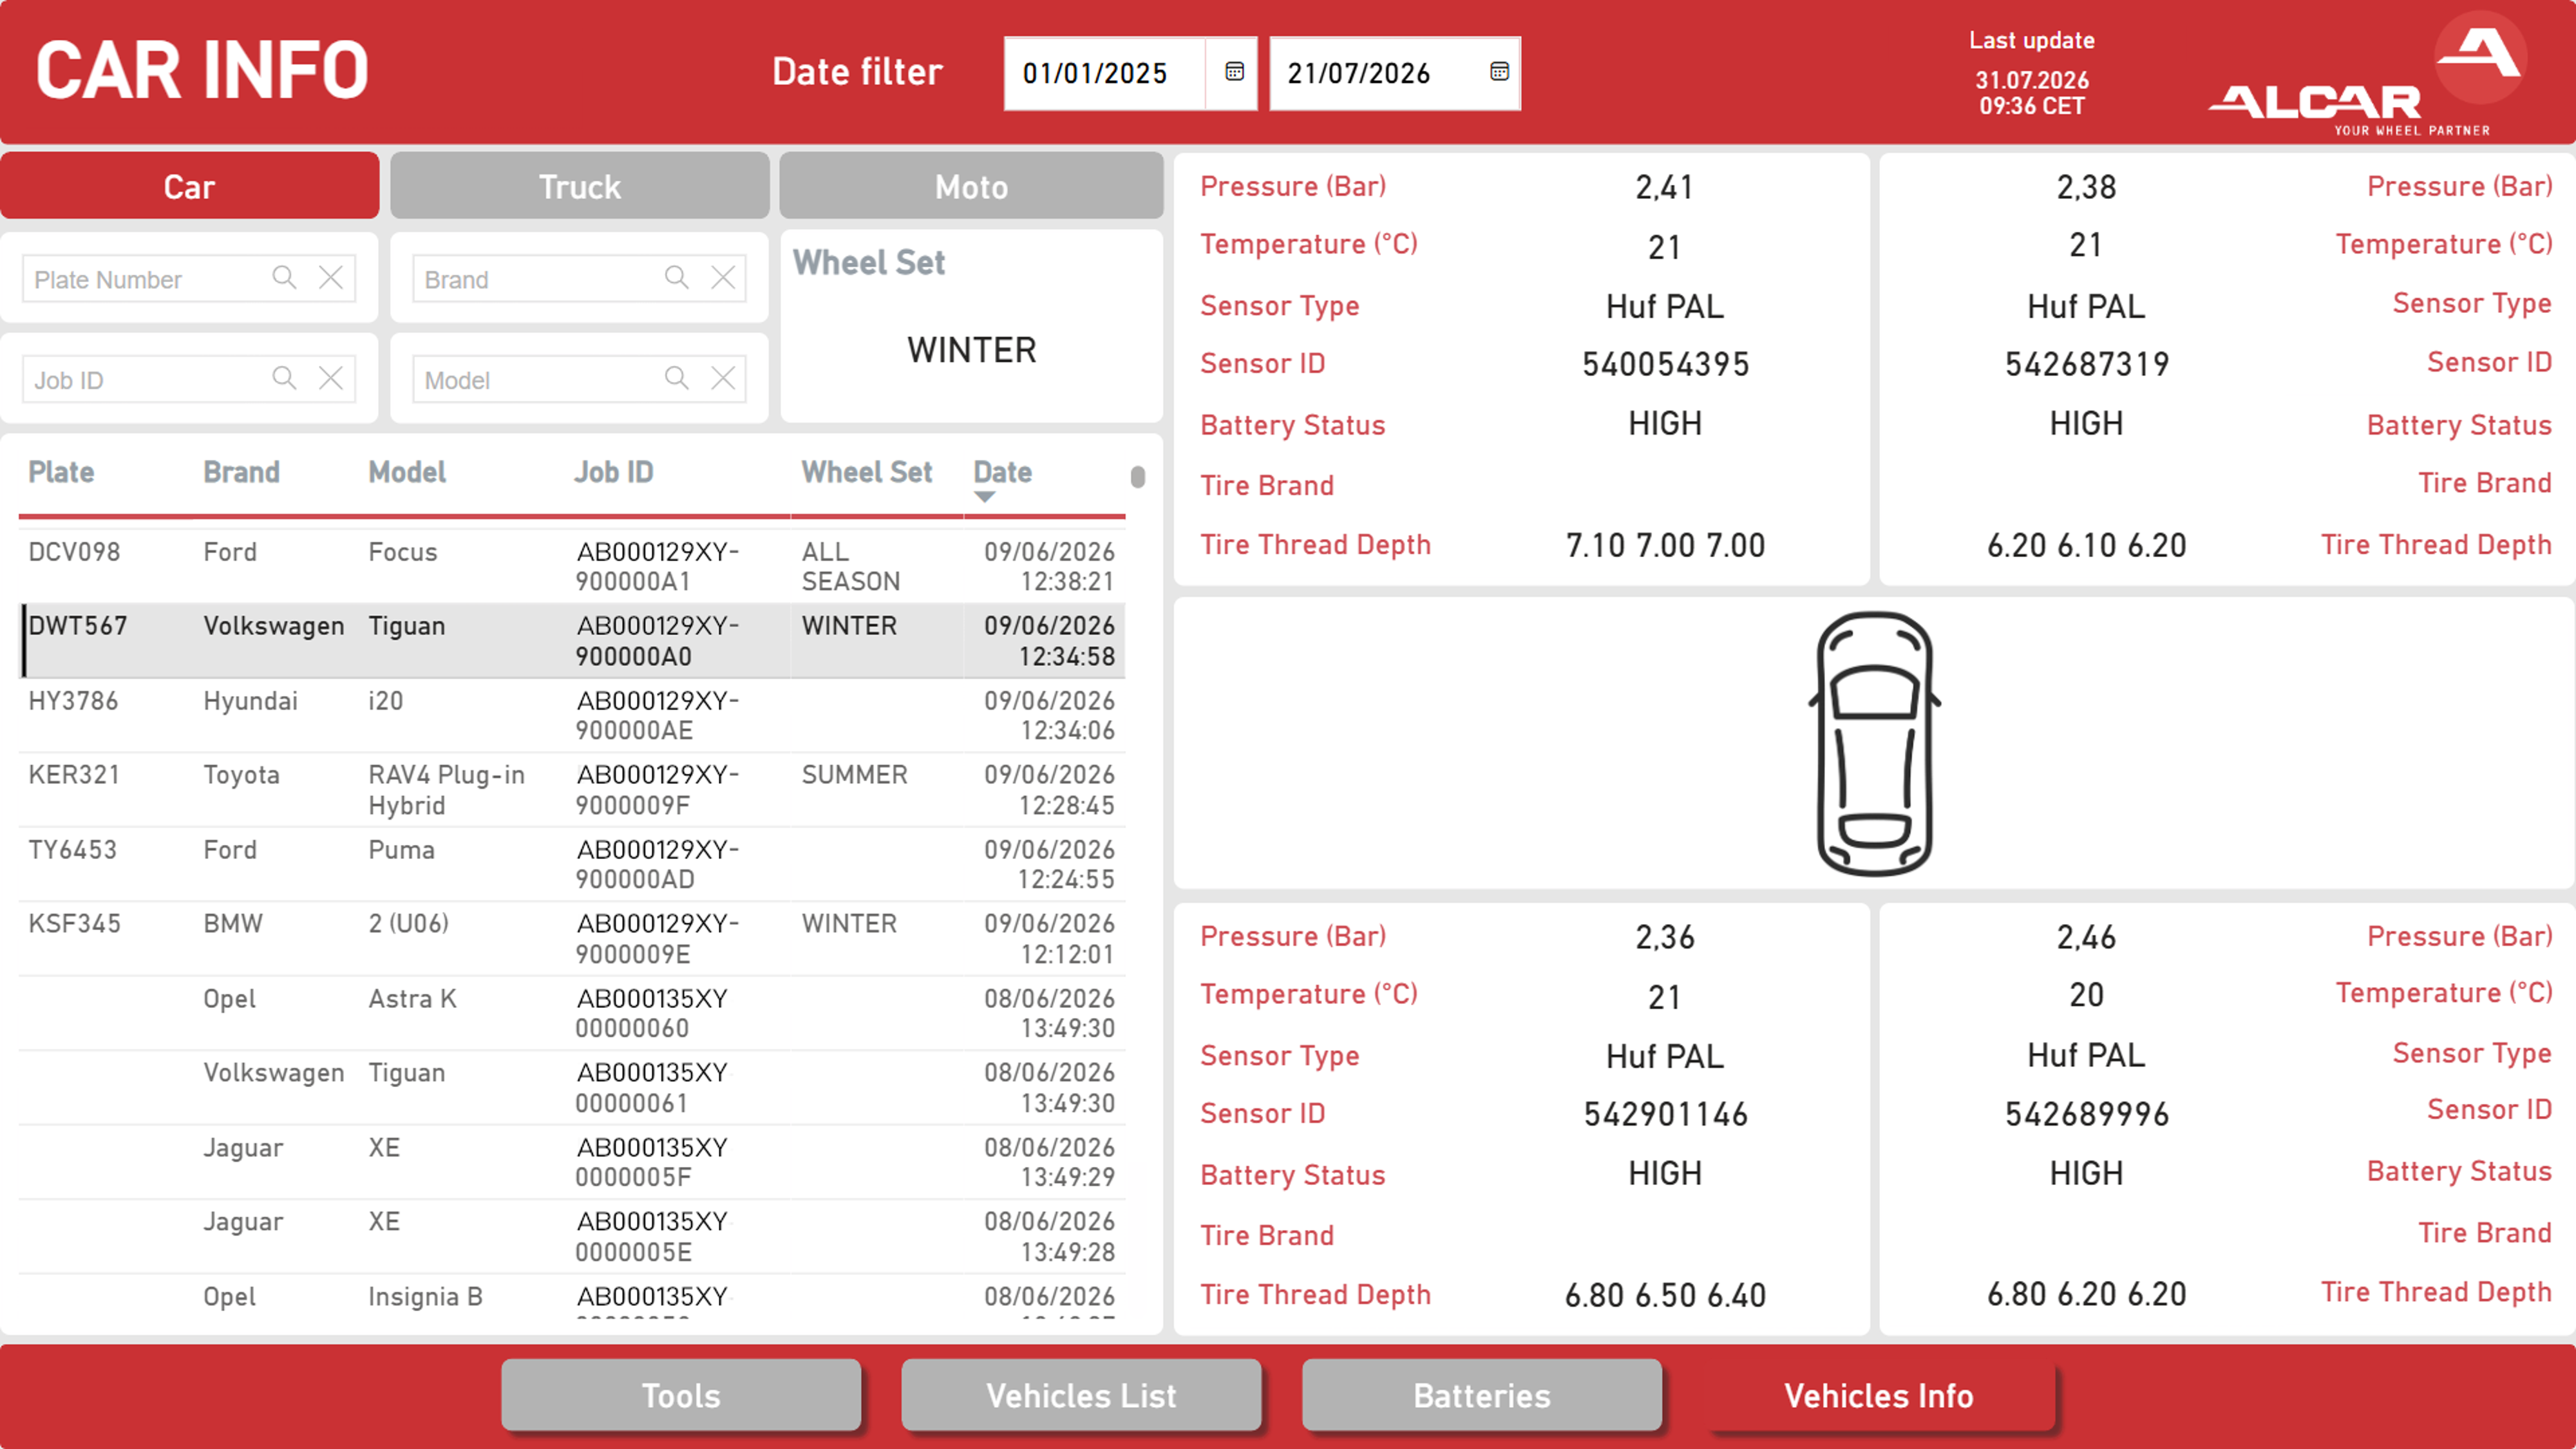The height and width of the screenshot is (1449, 2576).
Task: Click the Model search magnifier icon
Action: 677,378
